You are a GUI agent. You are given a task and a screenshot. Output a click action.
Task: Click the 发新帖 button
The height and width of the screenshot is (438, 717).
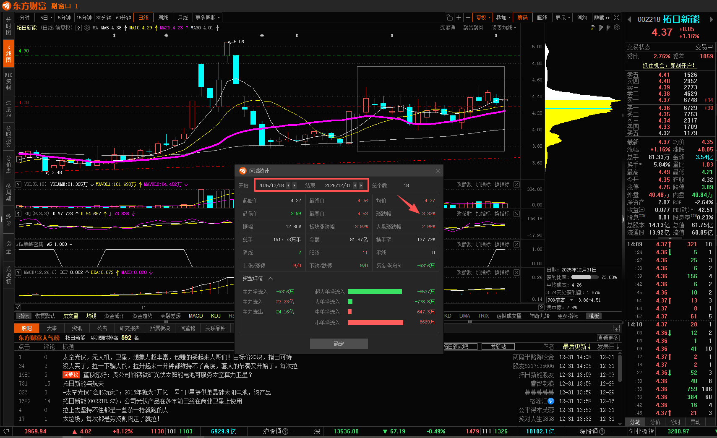[498, 347]
